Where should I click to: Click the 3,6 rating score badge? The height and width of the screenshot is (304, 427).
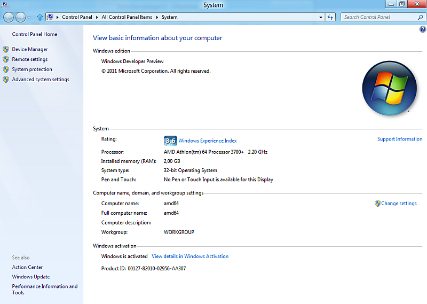tap(170, 141)
